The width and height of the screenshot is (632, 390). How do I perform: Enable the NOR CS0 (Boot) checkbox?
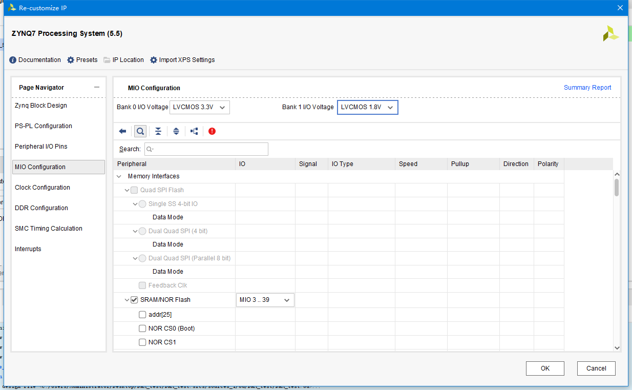point(142,329)
